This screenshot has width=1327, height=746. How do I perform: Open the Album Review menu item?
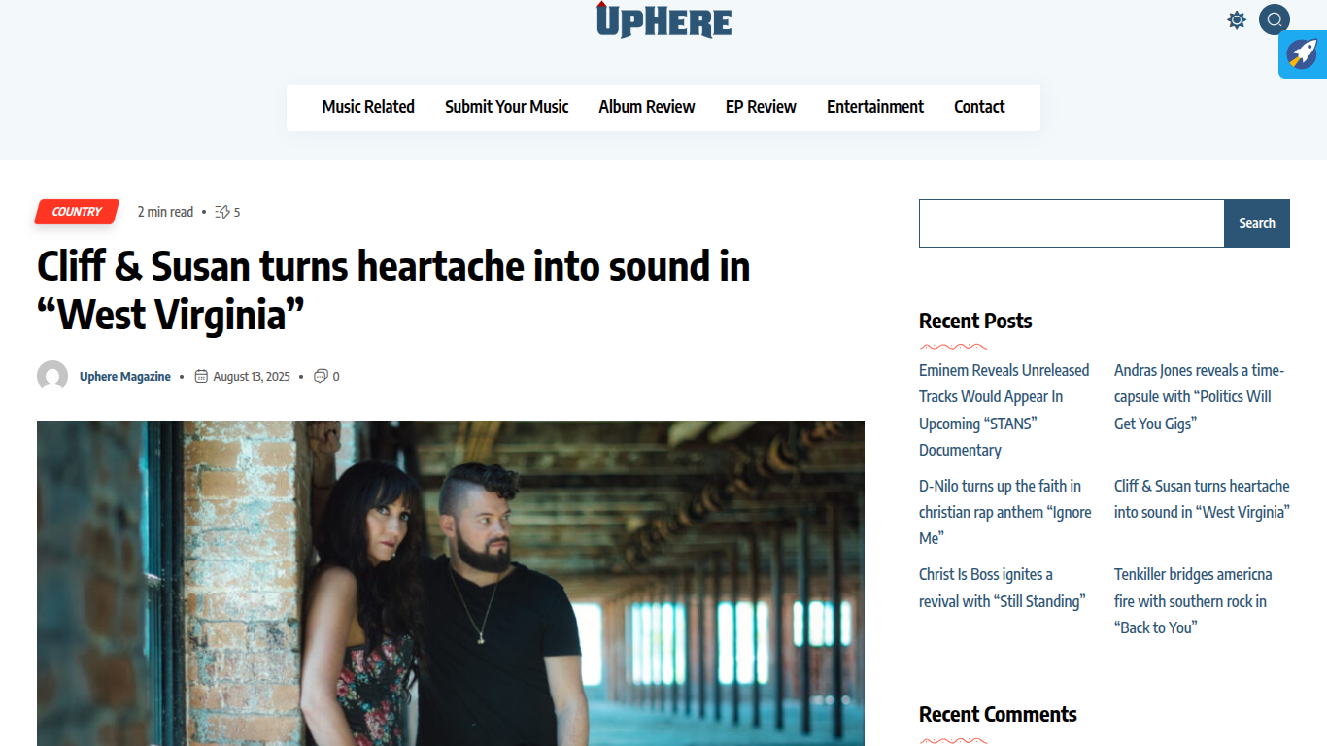click(x=647, y=107)
